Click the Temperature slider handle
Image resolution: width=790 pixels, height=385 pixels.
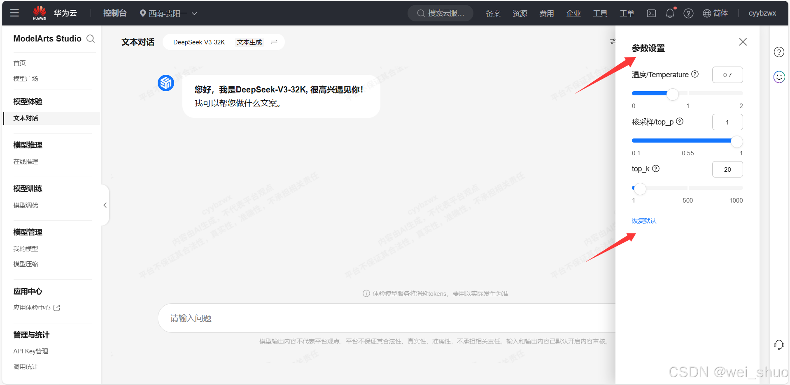(672, 94)
